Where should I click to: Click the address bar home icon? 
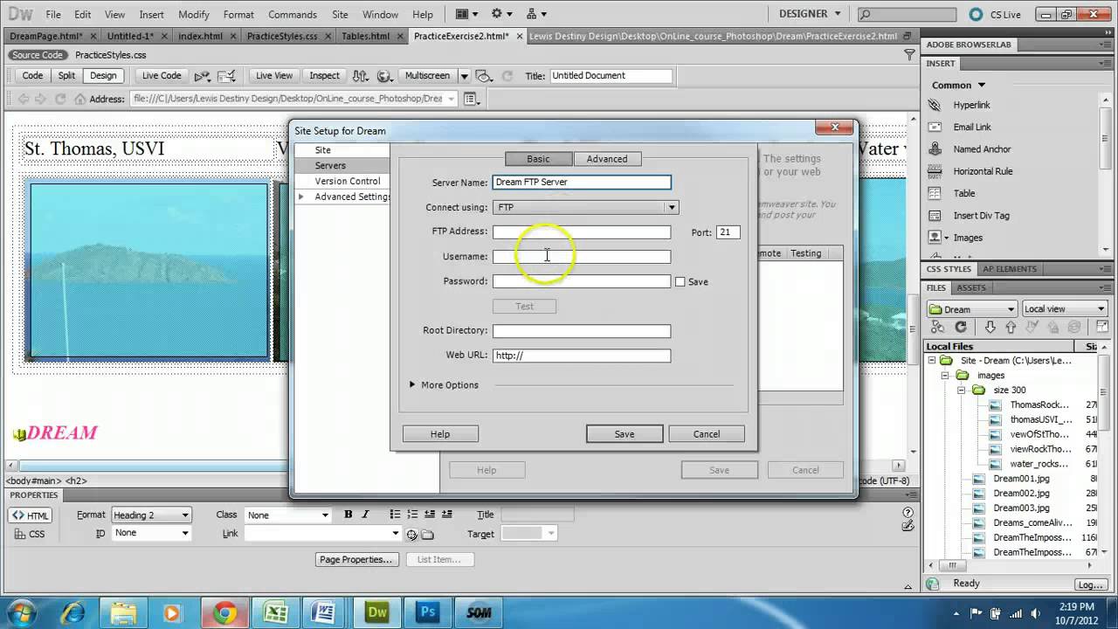[x=79, y=99]
